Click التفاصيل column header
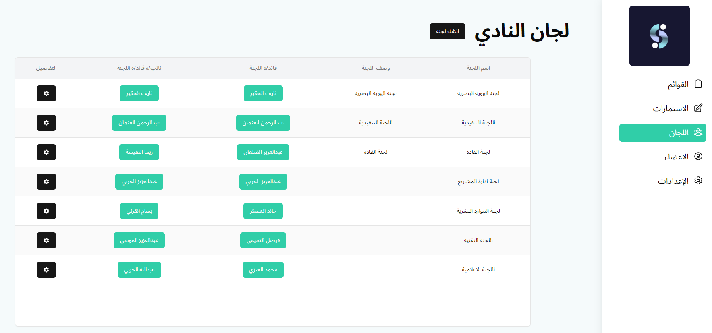Screen dimensions: 712x333 tap(46, 68)
